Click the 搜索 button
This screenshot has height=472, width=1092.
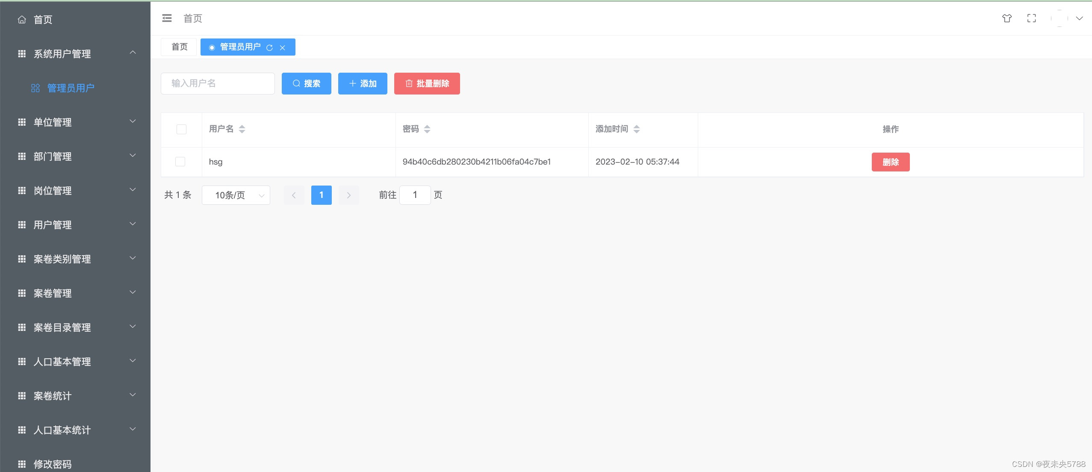306,84
